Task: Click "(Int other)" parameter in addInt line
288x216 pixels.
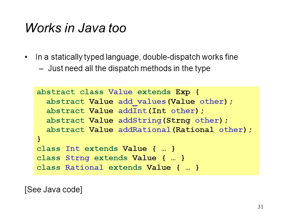Action: [174, 111]
